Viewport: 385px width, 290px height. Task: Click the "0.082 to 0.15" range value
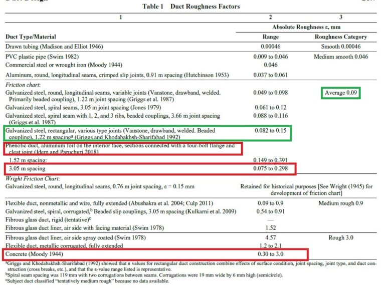pos(271,130)
